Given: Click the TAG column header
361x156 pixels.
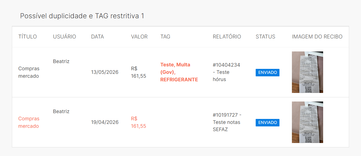Looking at the screenshot, I should (165, 37).
